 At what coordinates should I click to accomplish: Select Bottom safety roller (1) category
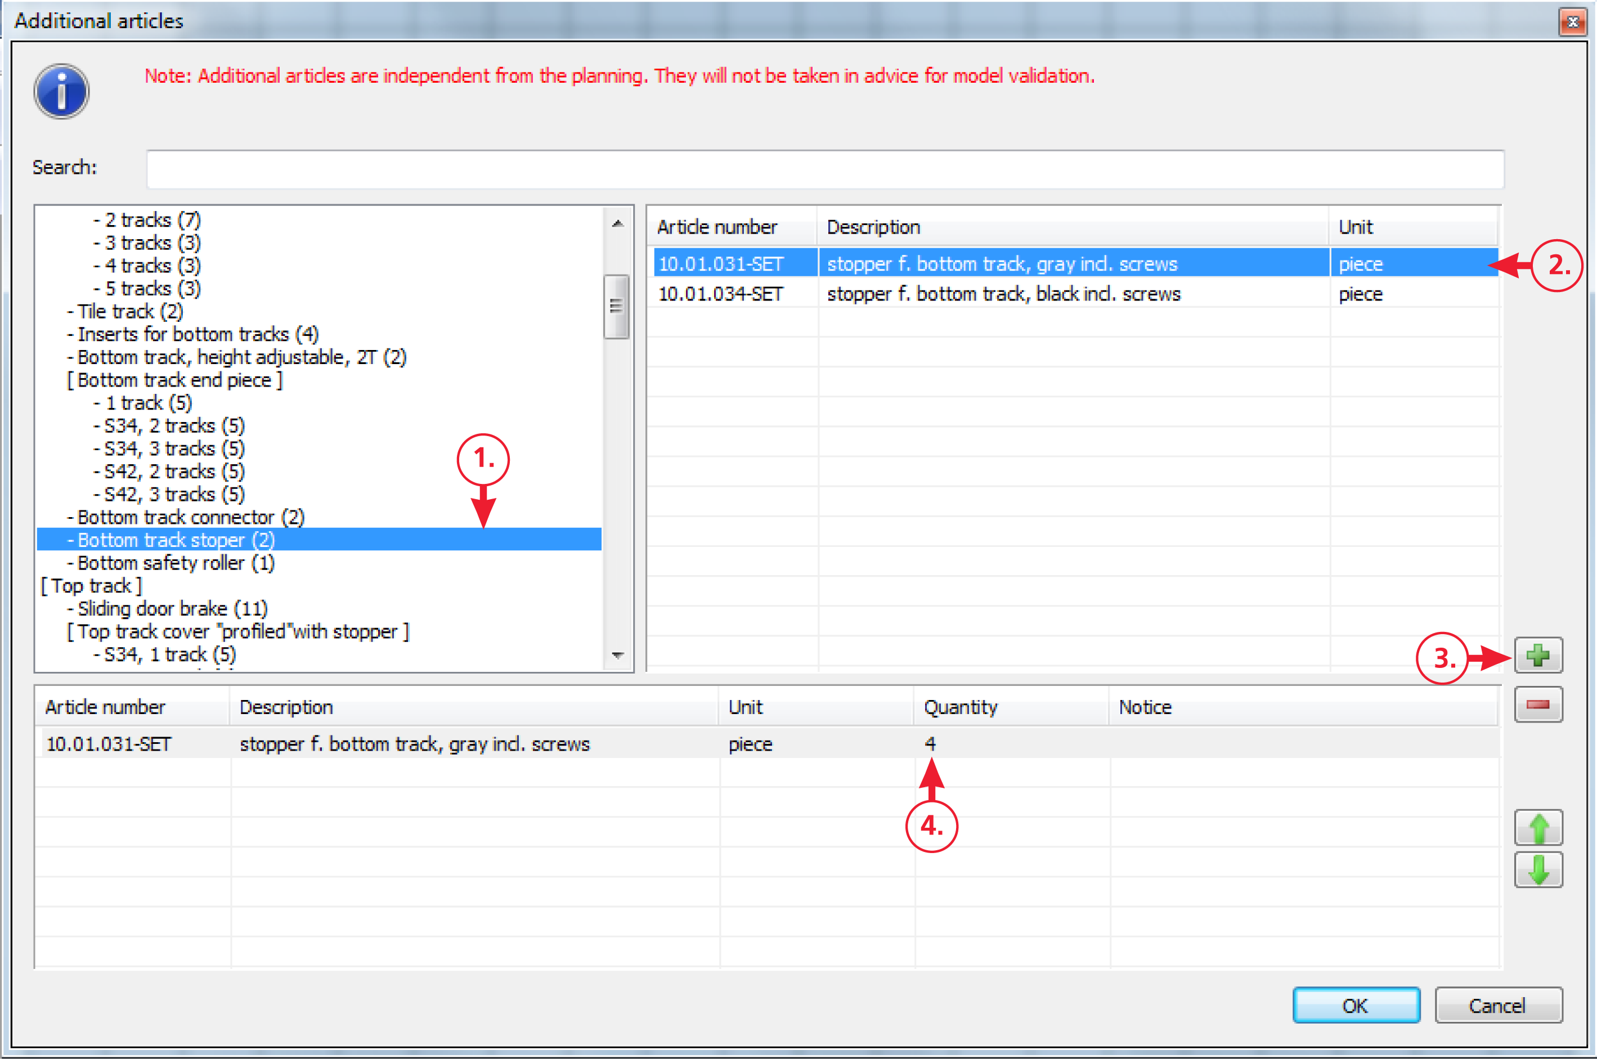[x=176, y=563]
